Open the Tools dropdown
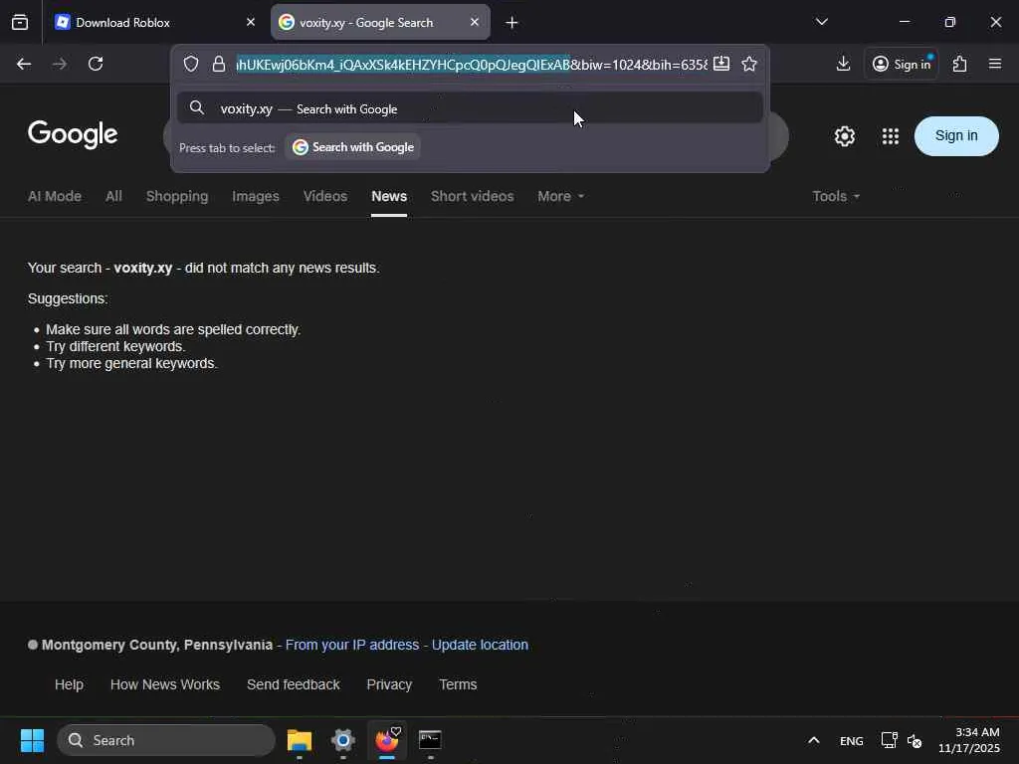The image size is (1019, 764). point(836,196)
